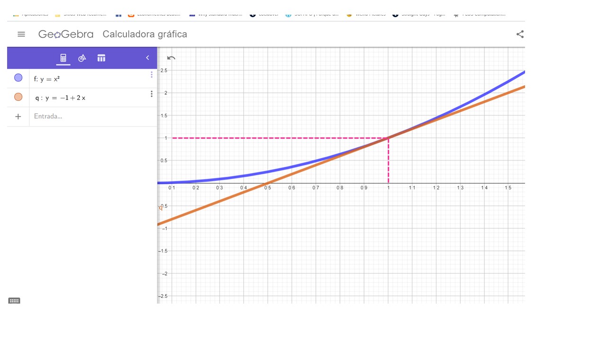The width and height of the screenshot is (606, 341).
Task: Click the plus icon beside Entrada
Action: 18,117
